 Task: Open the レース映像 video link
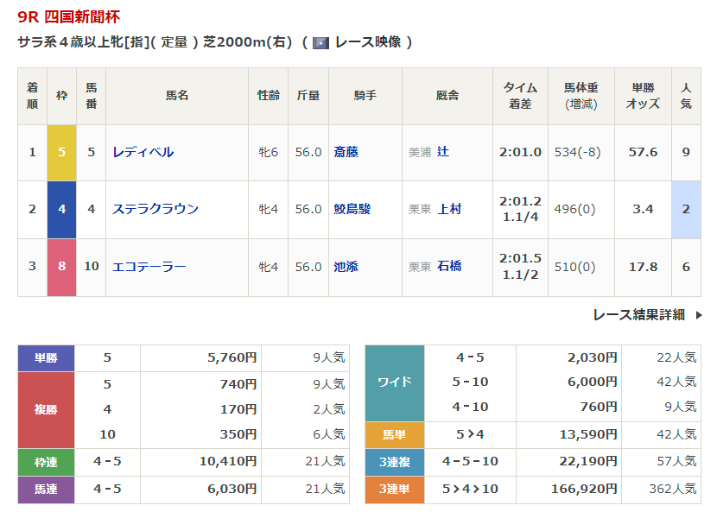367,41
